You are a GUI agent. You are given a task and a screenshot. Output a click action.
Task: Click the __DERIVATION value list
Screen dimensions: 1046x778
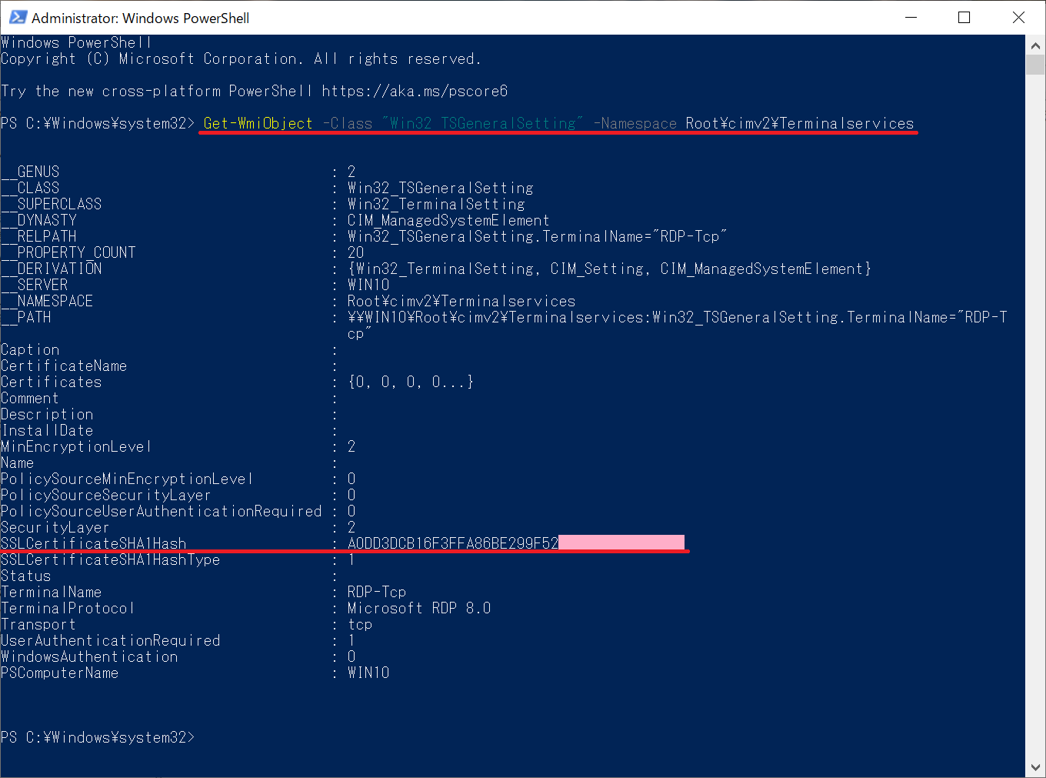609,269
